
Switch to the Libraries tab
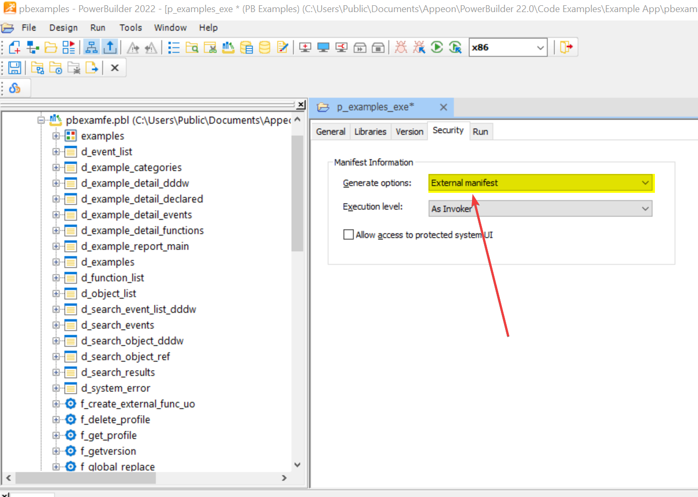pyautogui.click(x=370, y=132)
